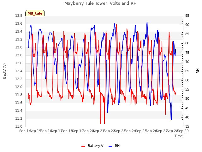Click the blue RH legend swatch

click(110, 146)
